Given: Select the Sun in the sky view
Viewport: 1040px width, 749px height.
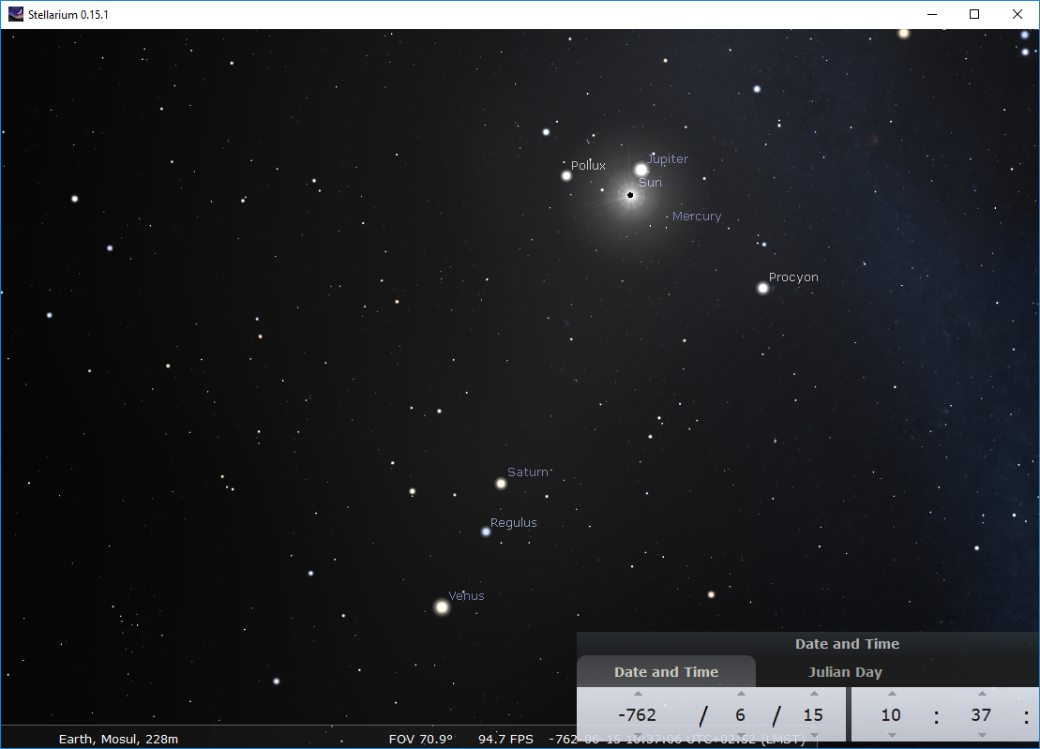Looking at the screenshot, I should pos(630,195).
